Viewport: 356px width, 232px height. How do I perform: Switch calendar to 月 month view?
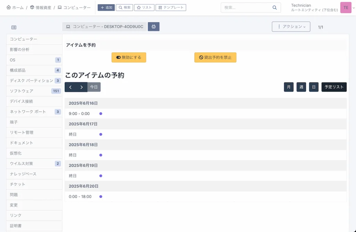[x=289, y=87]
